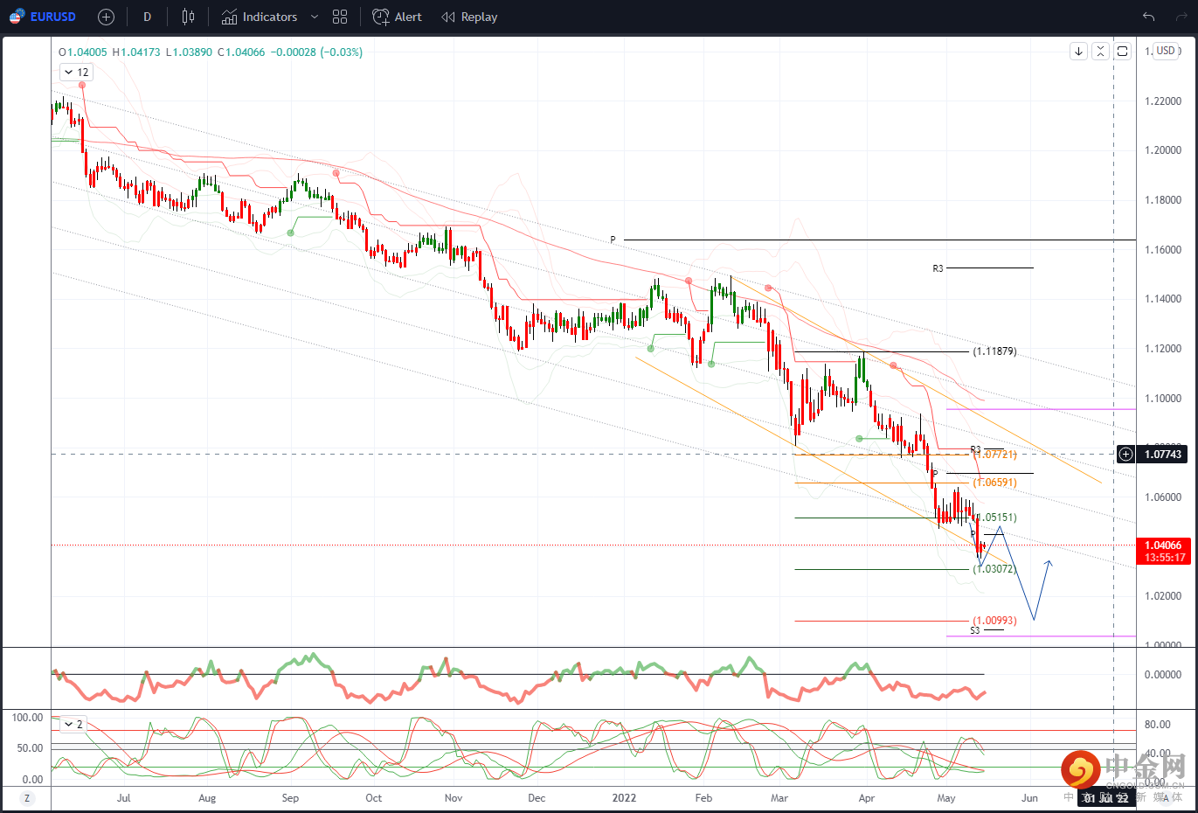Viewport: 1198px width, 813px height.
Task: Collapse the main chart pane
Action: tap(1100, 52)
